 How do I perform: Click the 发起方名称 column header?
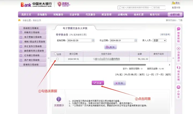click(x=106, y=54)
